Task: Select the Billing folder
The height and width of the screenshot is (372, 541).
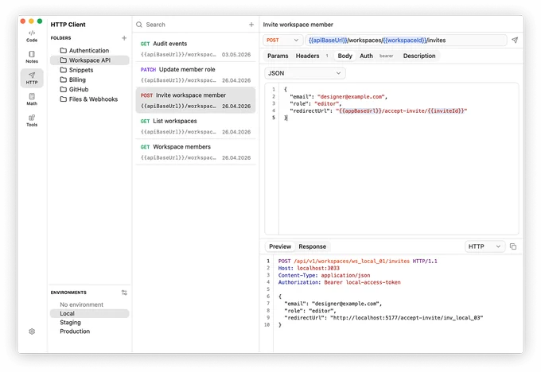Action: [90, 79]
